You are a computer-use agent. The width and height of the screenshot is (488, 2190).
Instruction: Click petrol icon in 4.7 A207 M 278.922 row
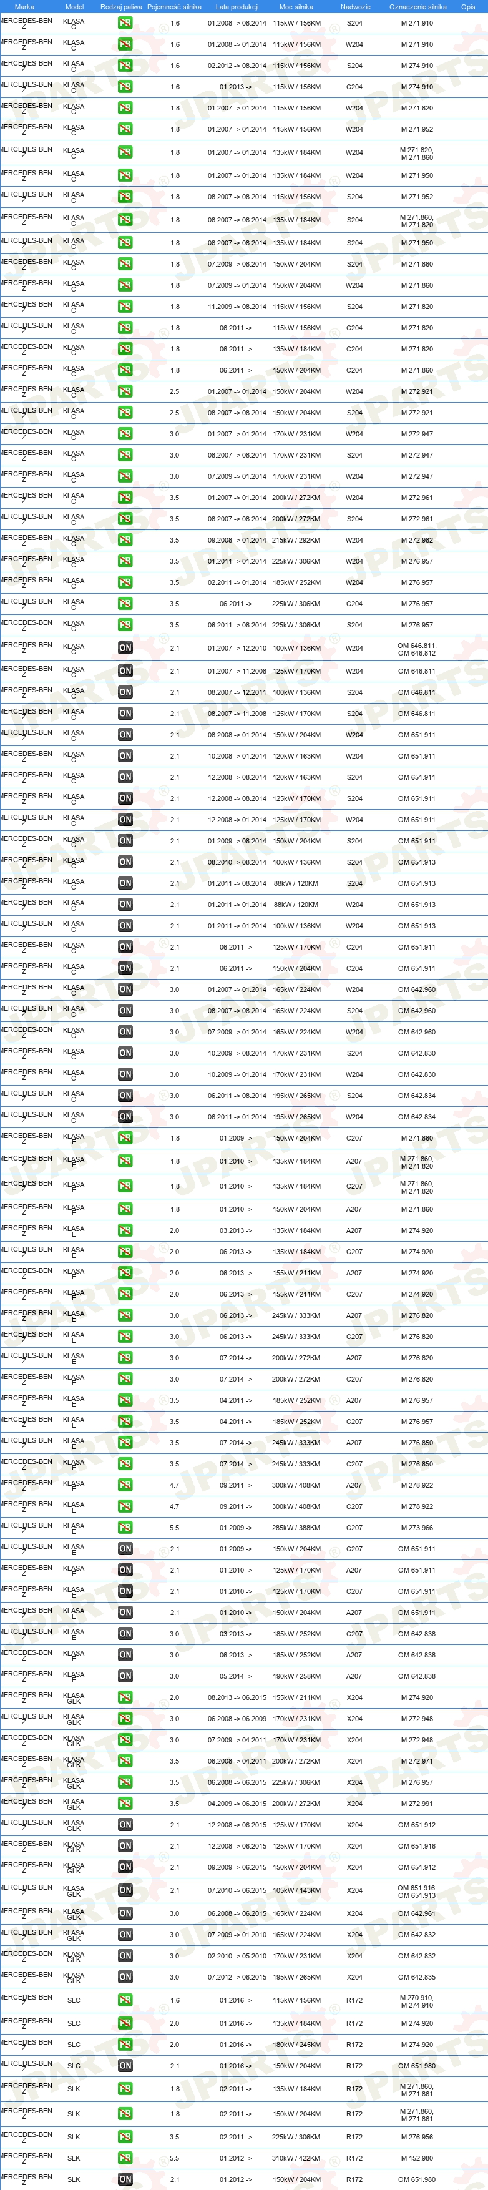(125, 1485)
